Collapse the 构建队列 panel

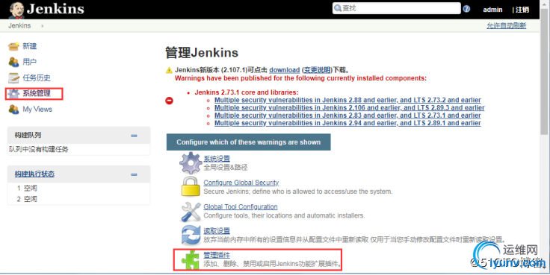[x=134, y=136]
